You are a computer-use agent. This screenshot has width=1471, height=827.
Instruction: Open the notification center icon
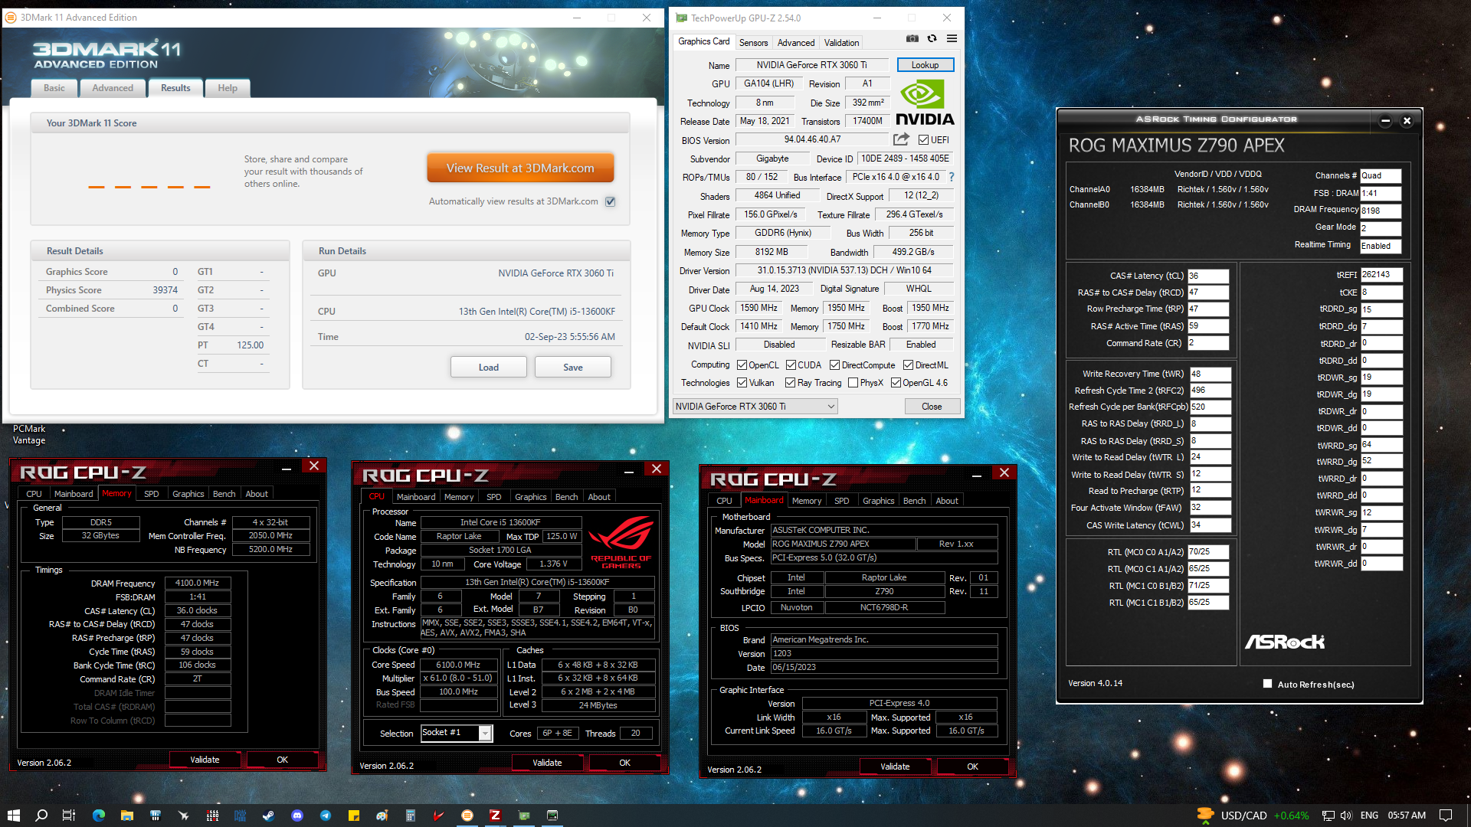[1446, 816]
